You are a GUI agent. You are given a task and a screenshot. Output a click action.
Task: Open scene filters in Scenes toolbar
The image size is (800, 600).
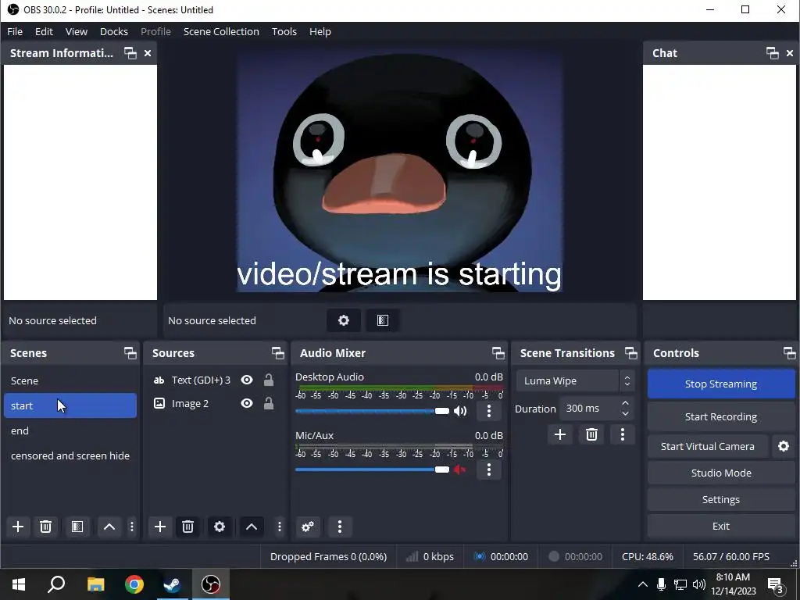77,527
